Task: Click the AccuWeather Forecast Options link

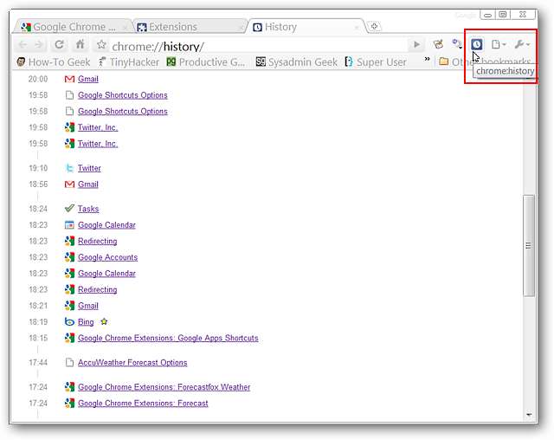Action: point(132,363)
